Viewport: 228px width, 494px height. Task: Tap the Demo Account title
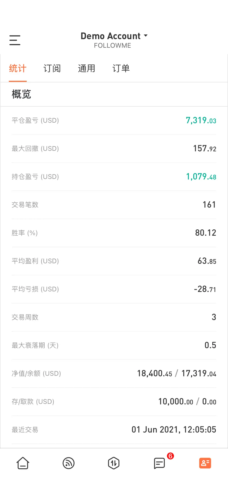pyautogui.click(x=110, y=36)
